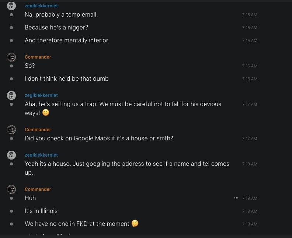Screen dimensions: 292x238
Task: Click zegiklekkerniet username above 'Yeah its a house'
Action: click(x=41, y=155)
